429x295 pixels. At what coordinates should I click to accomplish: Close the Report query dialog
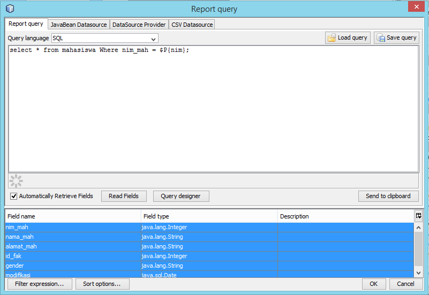pos(416,6)
